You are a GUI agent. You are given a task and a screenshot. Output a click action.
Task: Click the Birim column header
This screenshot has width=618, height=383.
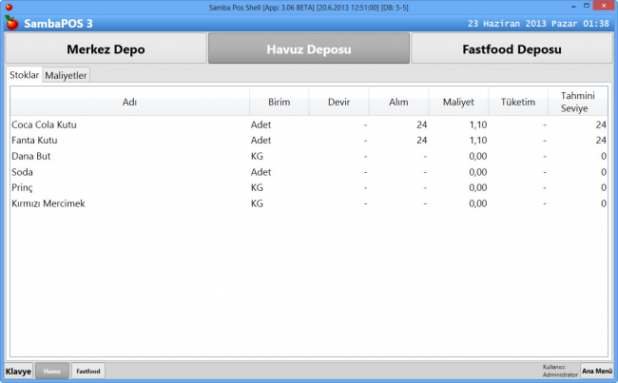(x=279, y=102)
